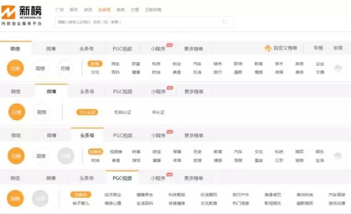Open the 文章 top navigation item
351x214 pixels.
tap(135, 10)
